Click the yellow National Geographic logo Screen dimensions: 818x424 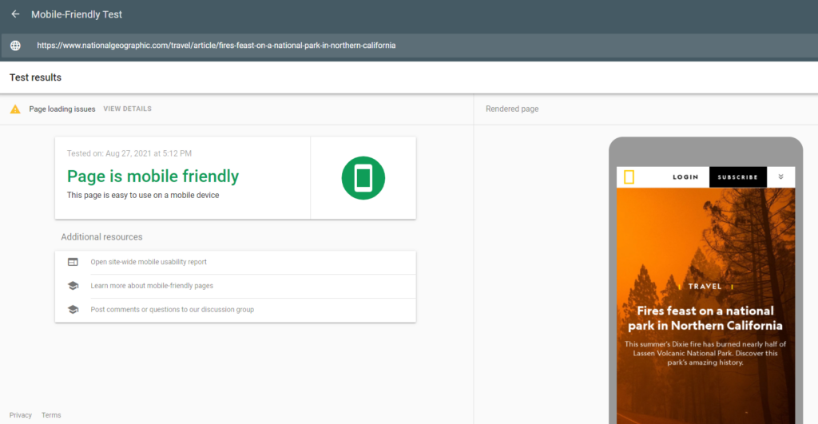(x=629, y=177)
